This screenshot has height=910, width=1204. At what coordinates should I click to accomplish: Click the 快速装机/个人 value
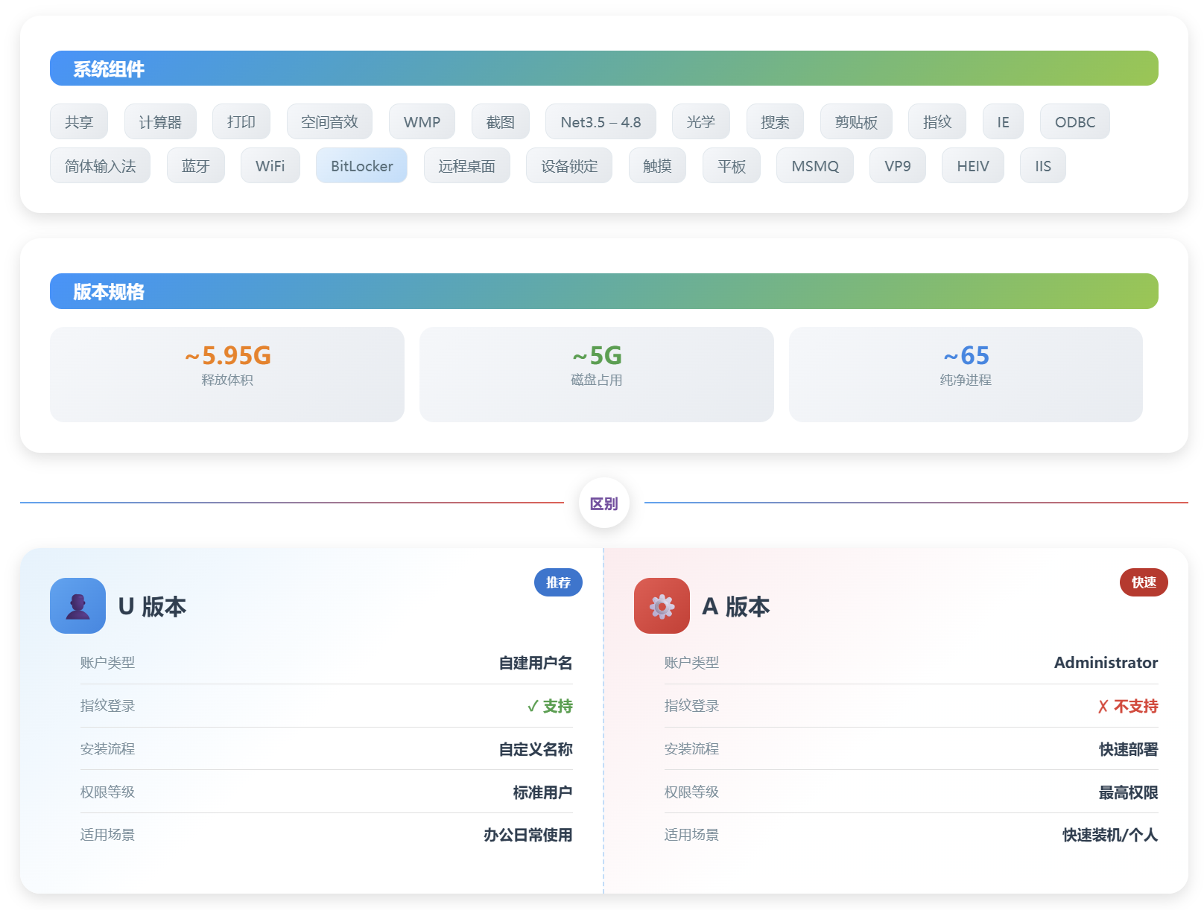tap(1110, 835)
